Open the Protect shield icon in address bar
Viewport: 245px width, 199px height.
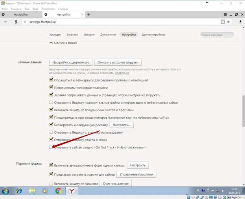click(223, 22)
